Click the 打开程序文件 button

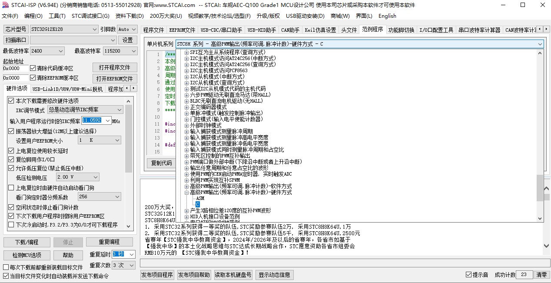pyautogui.click(x=115, y=67)
